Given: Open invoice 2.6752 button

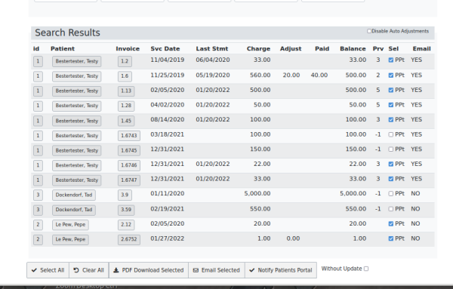Looking at the screenshot, I should [x=129, y=239].
